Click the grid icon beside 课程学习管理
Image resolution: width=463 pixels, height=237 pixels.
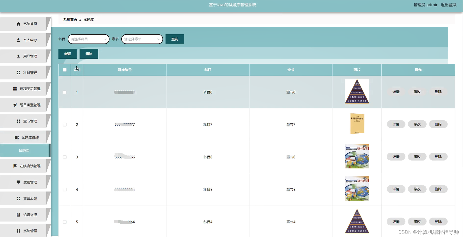click(x=15, y=89)
